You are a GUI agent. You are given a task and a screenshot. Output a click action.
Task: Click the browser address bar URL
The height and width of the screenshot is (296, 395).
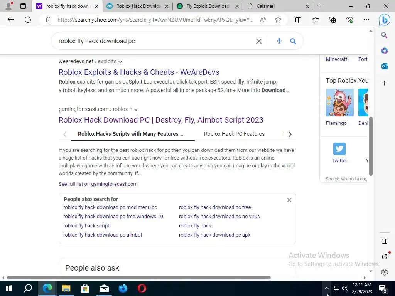155,20
